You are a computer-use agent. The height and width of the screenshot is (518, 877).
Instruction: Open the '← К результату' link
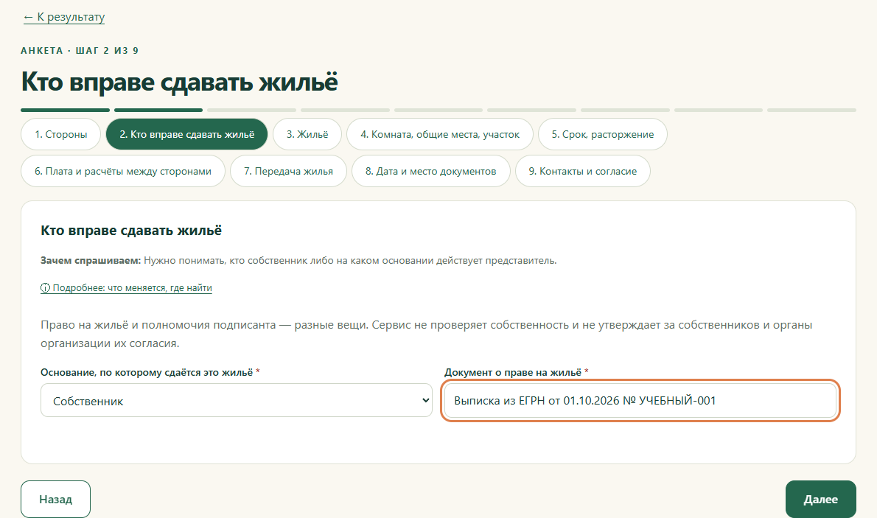click(64, 17)
